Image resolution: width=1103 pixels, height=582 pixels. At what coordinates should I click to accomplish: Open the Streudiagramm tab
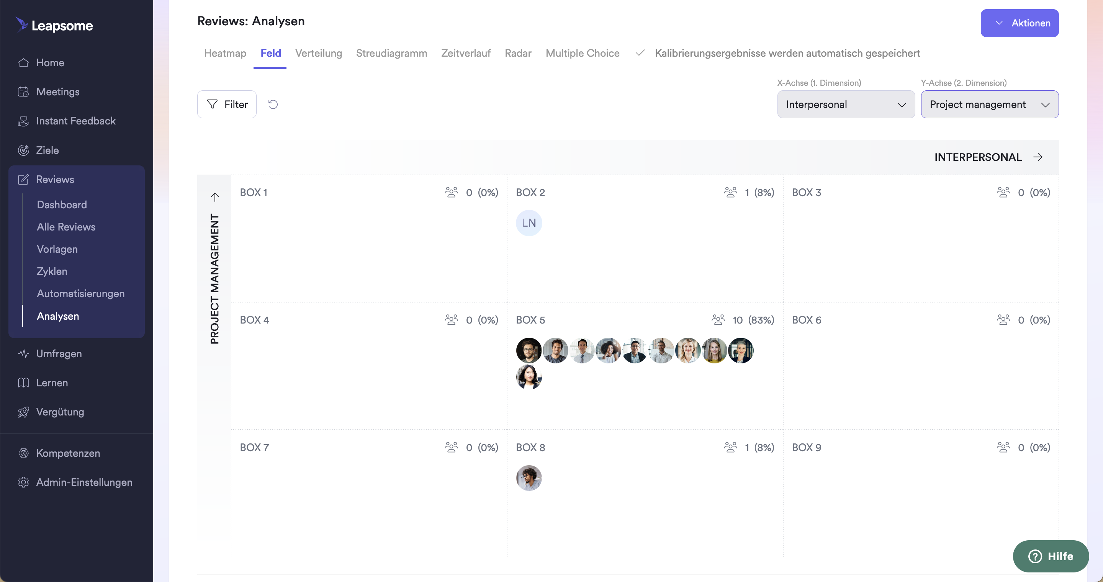pyautogui.click(x=391, y=53)
